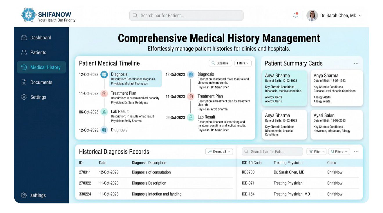Click the three-dot menu beside All Filters
Image resolution: width=383 pixels, height=213 pixels.
(356, 152)
